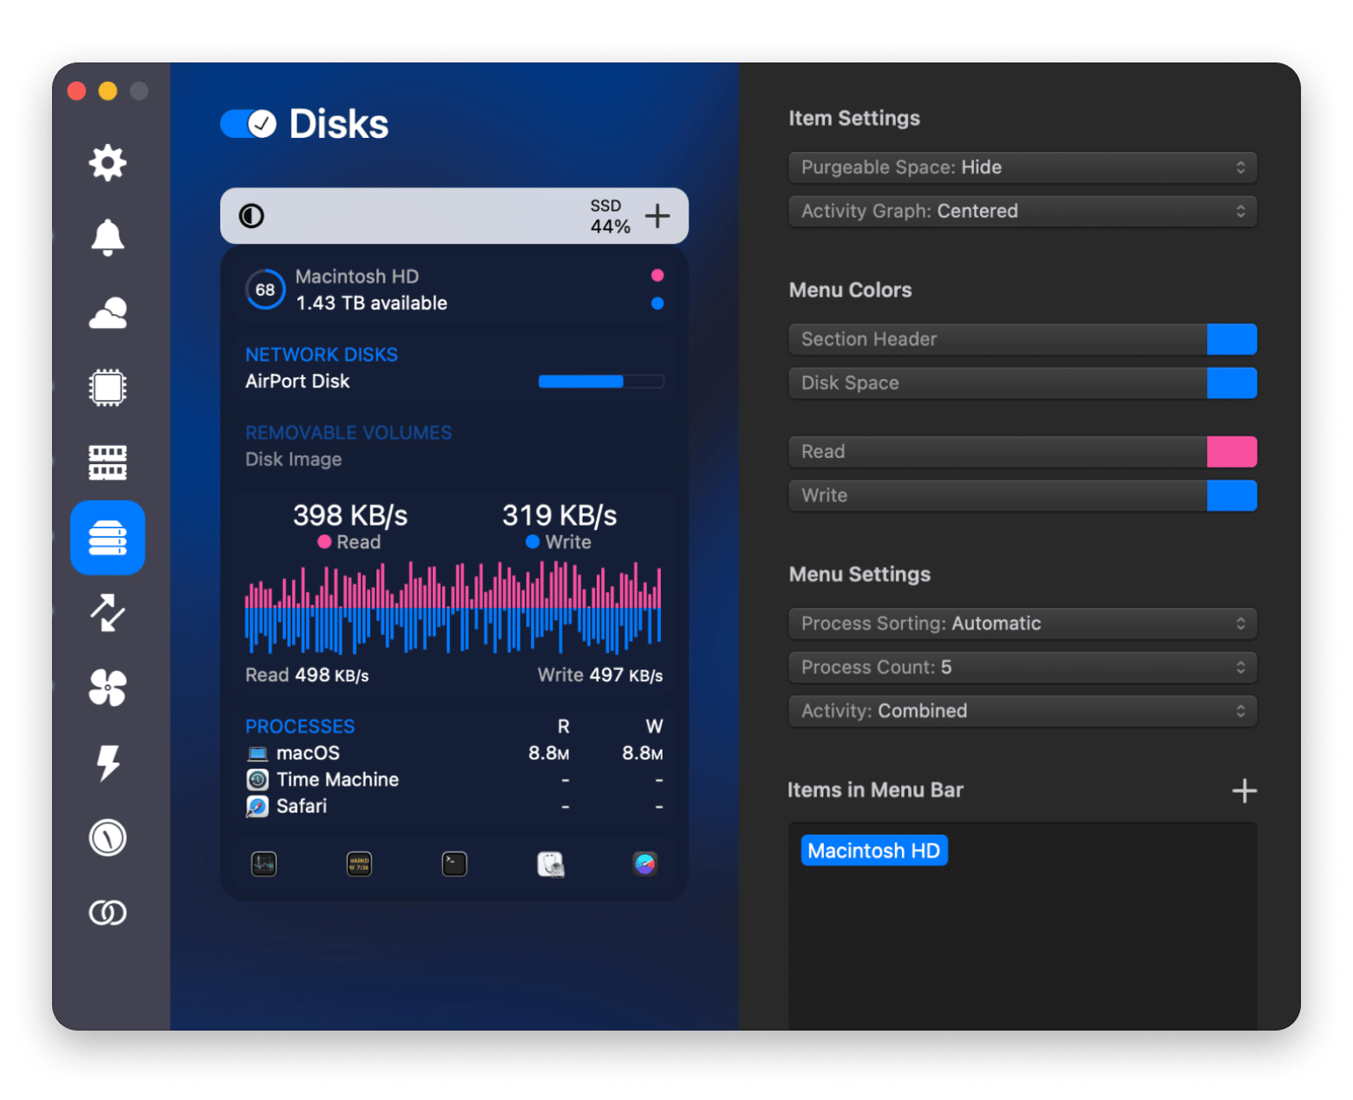
Task: Click the plus button on SSD menu bar preview
Action: coord(657,216)
